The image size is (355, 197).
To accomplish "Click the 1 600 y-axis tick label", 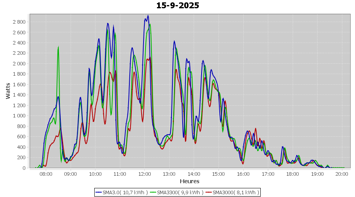I will point(19,84).
